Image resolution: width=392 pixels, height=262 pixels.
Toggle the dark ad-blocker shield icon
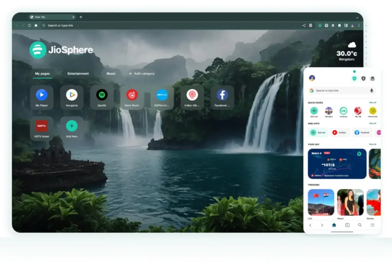click(363, 78)
